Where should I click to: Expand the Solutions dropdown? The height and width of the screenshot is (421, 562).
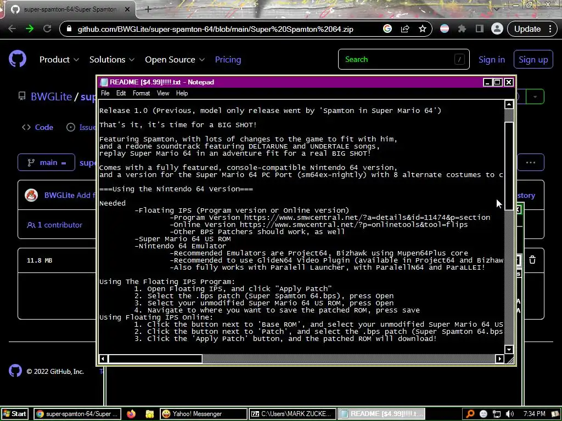[112, 59]
